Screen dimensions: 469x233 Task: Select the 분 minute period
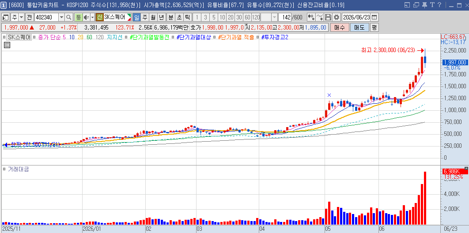(x=171, y=17)
